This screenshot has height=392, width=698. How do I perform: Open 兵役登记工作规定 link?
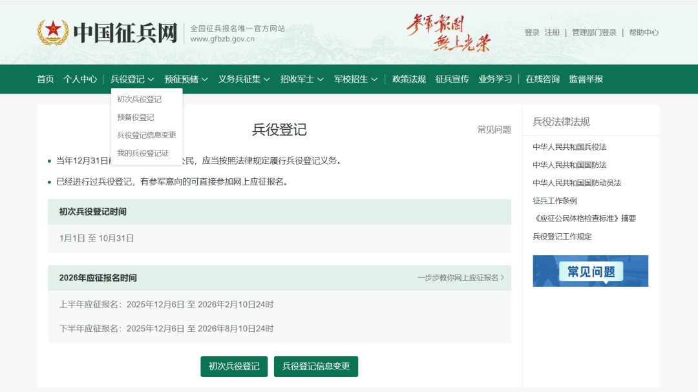(562, 236)
